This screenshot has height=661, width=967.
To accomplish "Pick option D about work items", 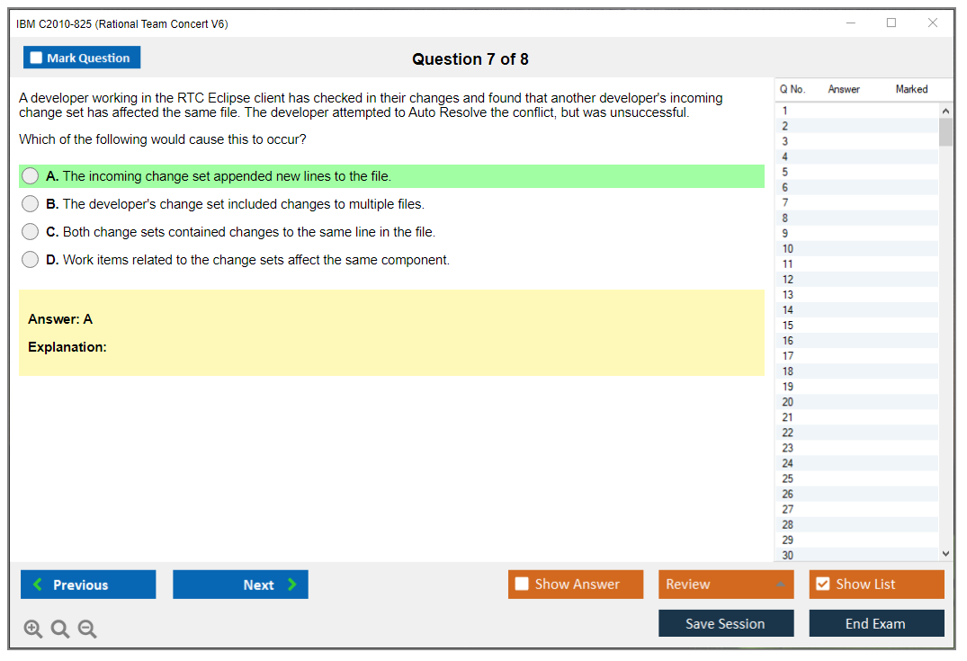I will click(31, 260).
